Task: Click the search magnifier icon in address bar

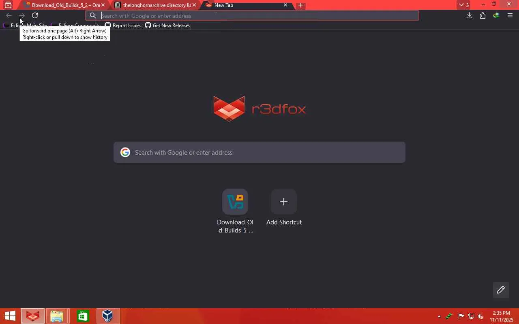Action: coord(93,16)
